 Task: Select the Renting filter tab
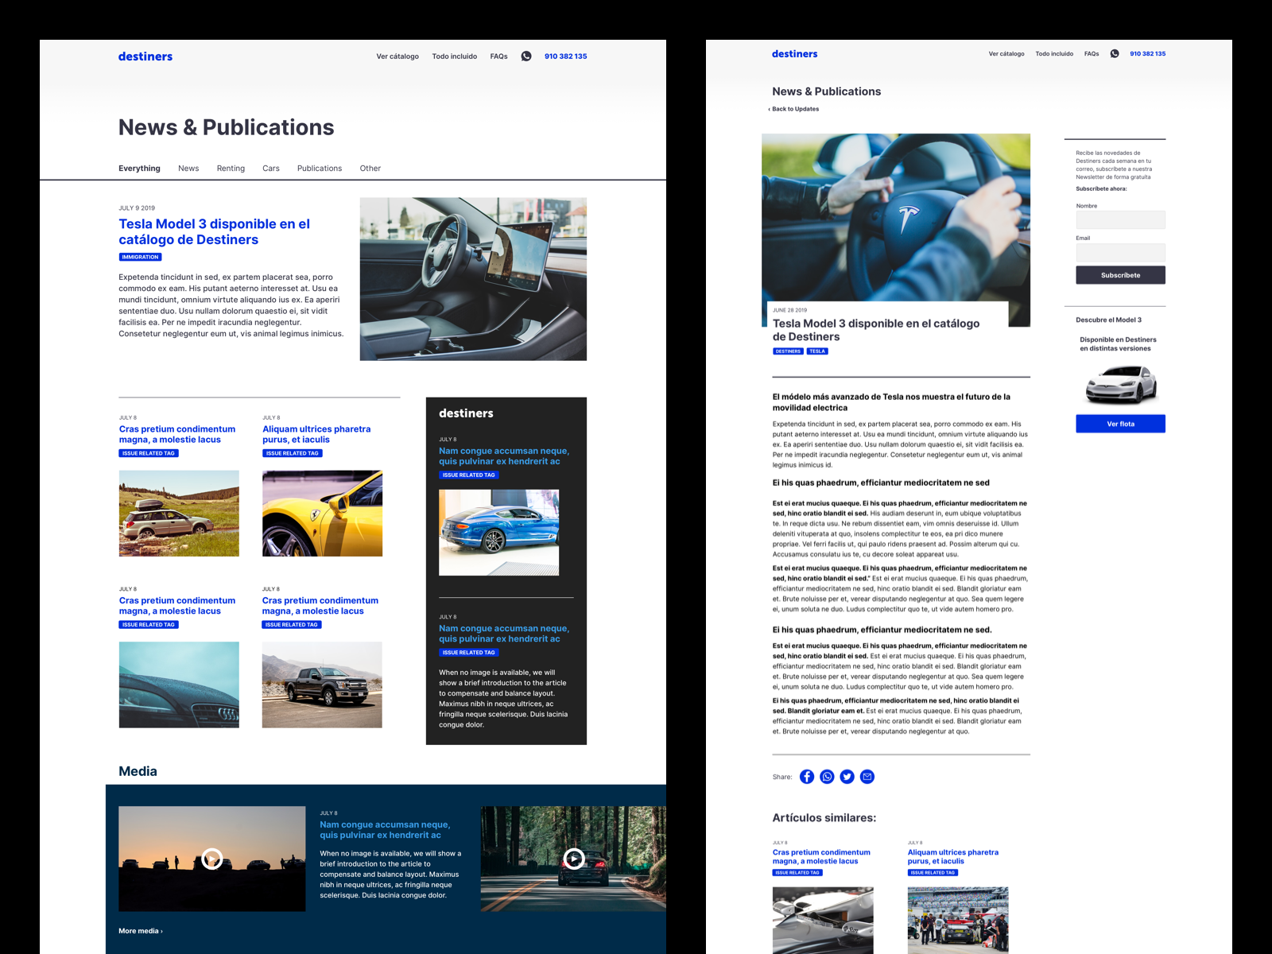(231, 168)
